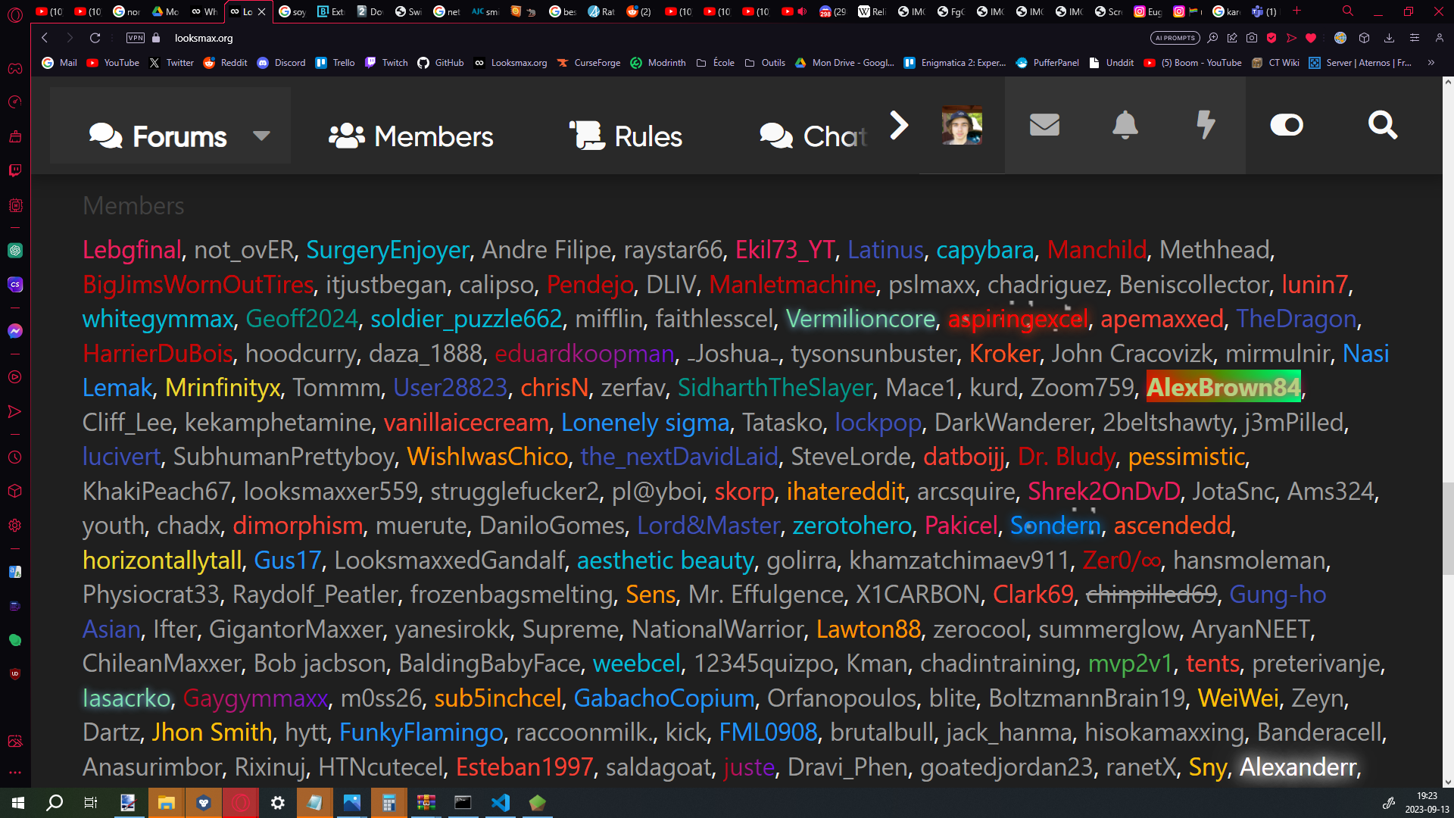
Task: Open the alerts bell icon
Action: coord(1125,125)
